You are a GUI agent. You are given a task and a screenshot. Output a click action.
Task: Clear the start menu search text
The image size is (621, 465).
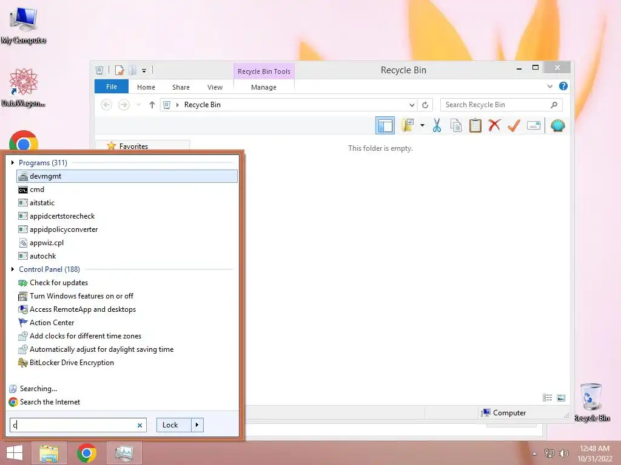click(139, 426)
